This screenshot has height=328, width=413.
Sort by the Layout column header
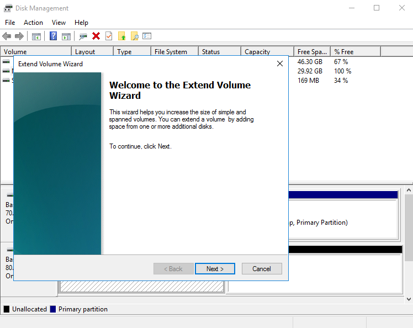[x=92, y=52]
